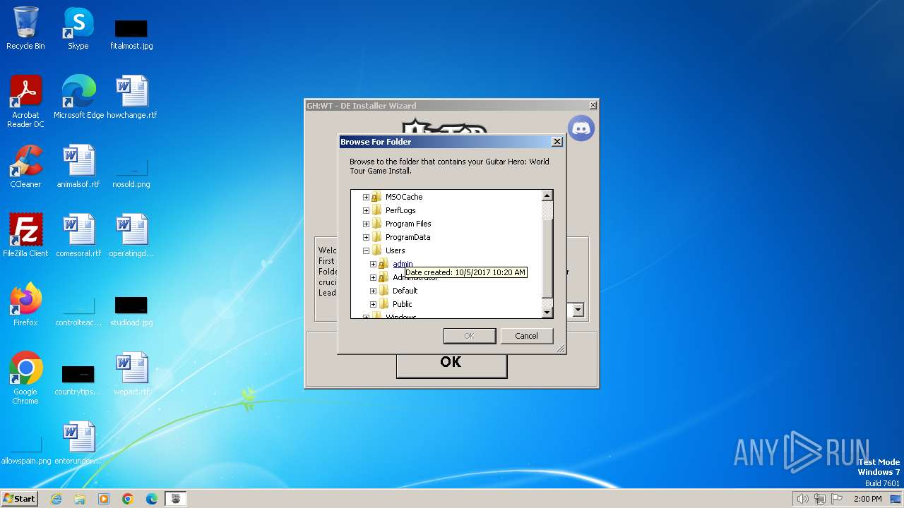904x508 pixels.
Task: Select the Program Files folder
Action: 408,224
